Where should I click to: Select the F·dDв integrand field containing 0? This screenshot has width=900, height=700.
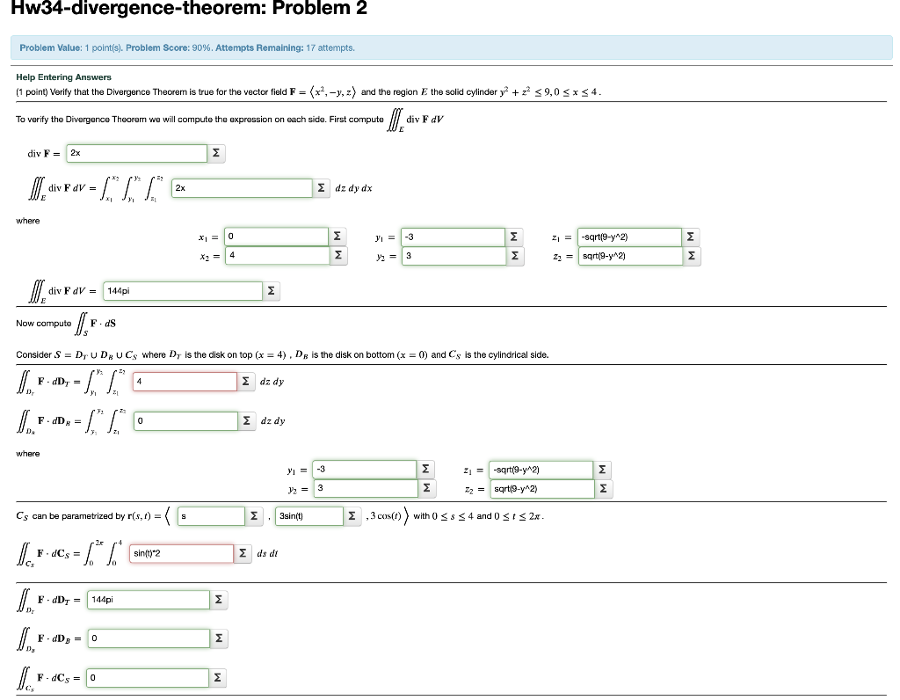pyautogui.click(x=187, y=420)
